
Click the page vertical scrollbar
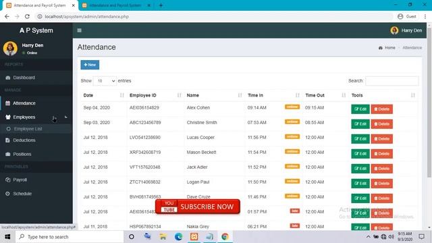429,102
